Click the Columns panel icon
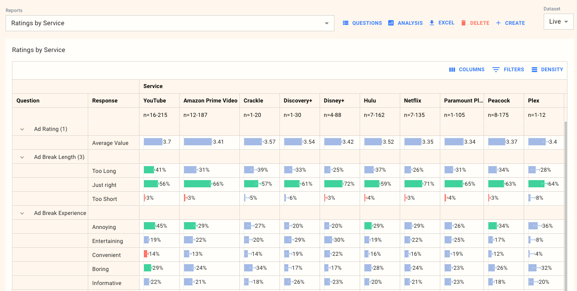This screenshot has height=291, width=577. [452, 69]
